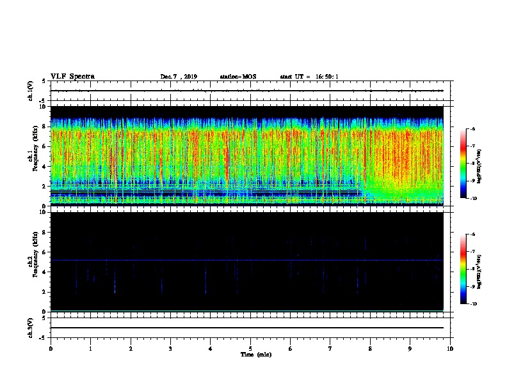The height and width of the screenshot is (391, 507).
Task: Click time axis tick label "4"
Action: click(x=211, y=348)
